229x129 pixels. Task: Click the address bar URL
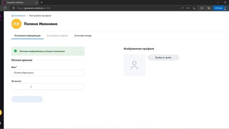(x=34, y=8)
